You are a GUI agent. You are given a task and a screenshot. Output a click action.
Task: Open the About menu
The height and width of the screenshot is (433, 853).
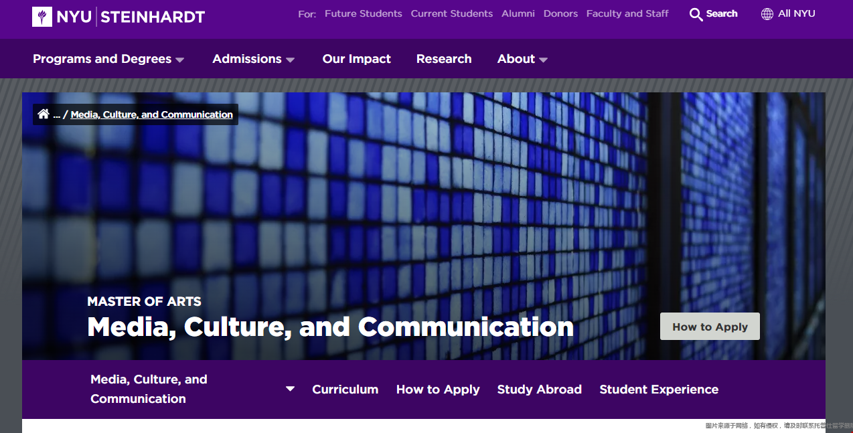[516, 59]
